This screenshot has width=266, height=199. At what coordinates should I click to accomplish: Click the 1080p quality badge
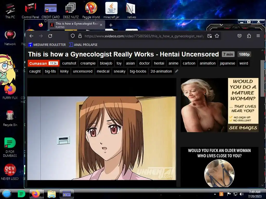coord(244,54)
